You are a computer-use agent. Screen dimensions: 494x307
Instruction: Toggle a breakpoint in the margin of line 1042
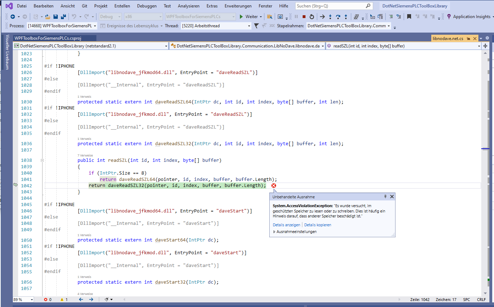16,185
